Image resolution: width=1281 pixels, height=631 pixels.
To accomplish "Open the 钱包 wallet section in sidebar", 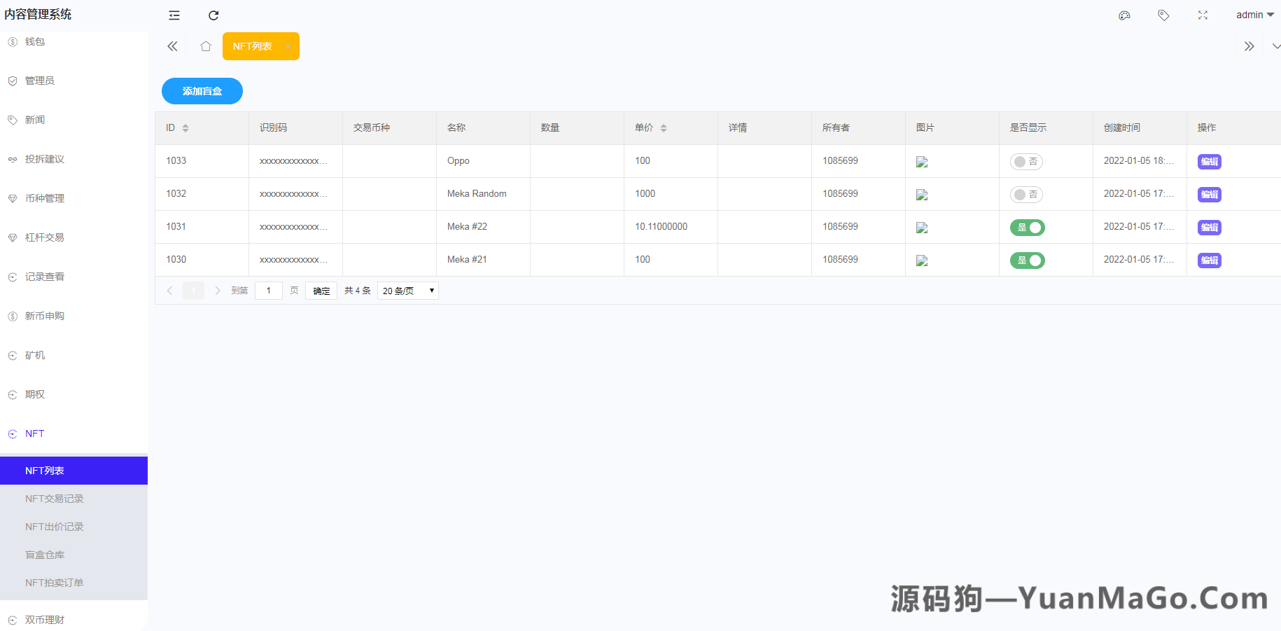I will (x=36, y=41).
